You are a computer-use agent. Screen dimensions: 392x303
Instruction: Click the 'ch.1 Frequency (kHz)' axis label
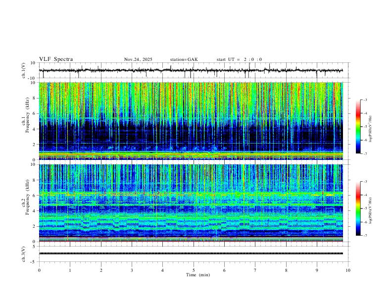coord(26,114)
